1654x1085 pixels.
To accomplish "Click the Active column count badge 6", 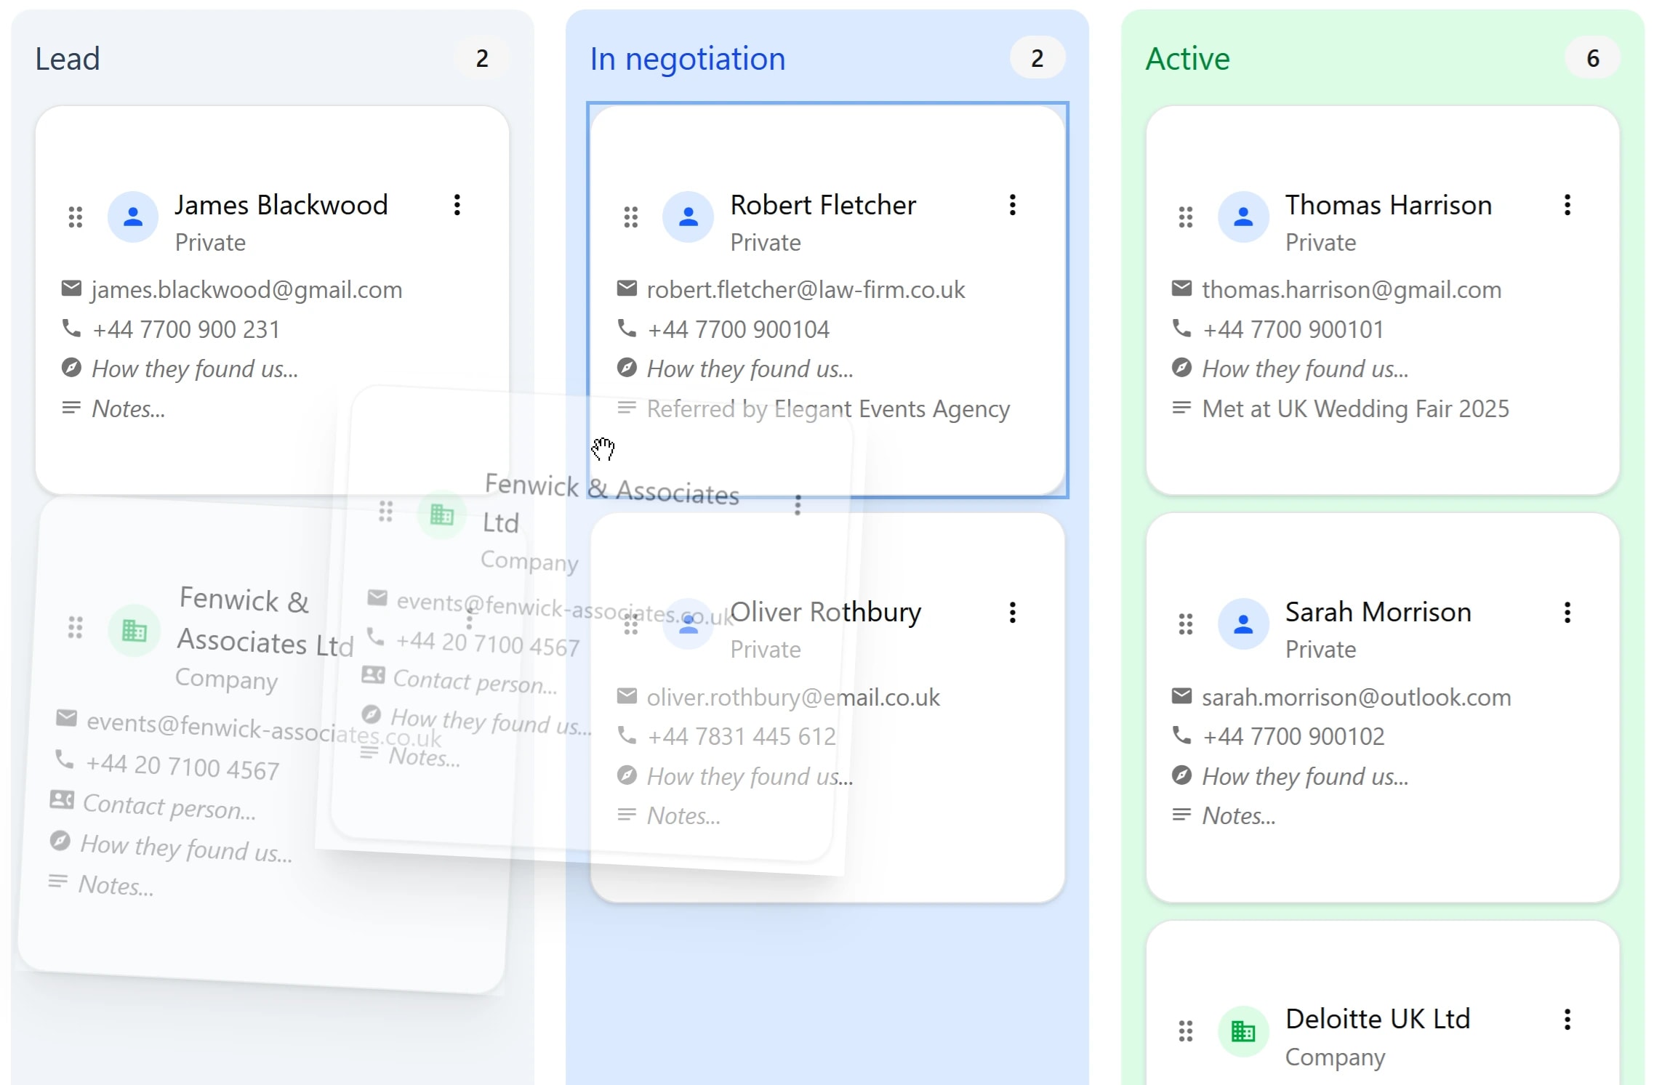I will pos(1593,58).
